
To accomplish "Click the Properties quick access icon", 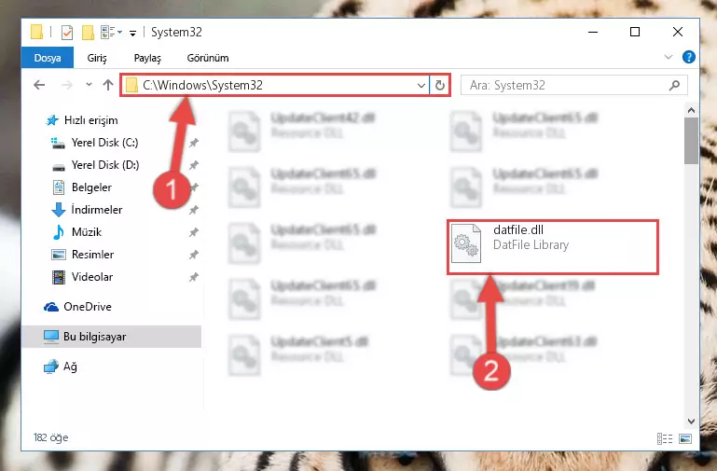I will (67, 33).
